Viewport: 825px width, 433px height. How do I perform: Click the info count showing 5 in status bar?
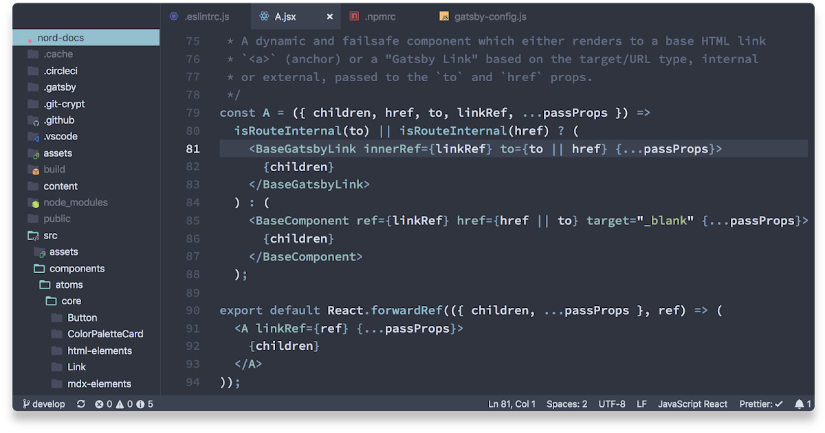[x=147, y=404]
